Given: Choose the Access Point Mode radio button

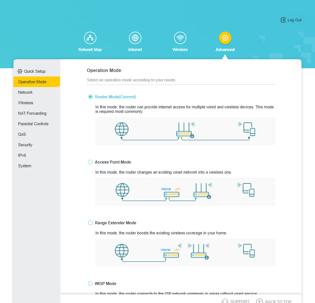Looking at the screenshot, I should tap(90, 162).
